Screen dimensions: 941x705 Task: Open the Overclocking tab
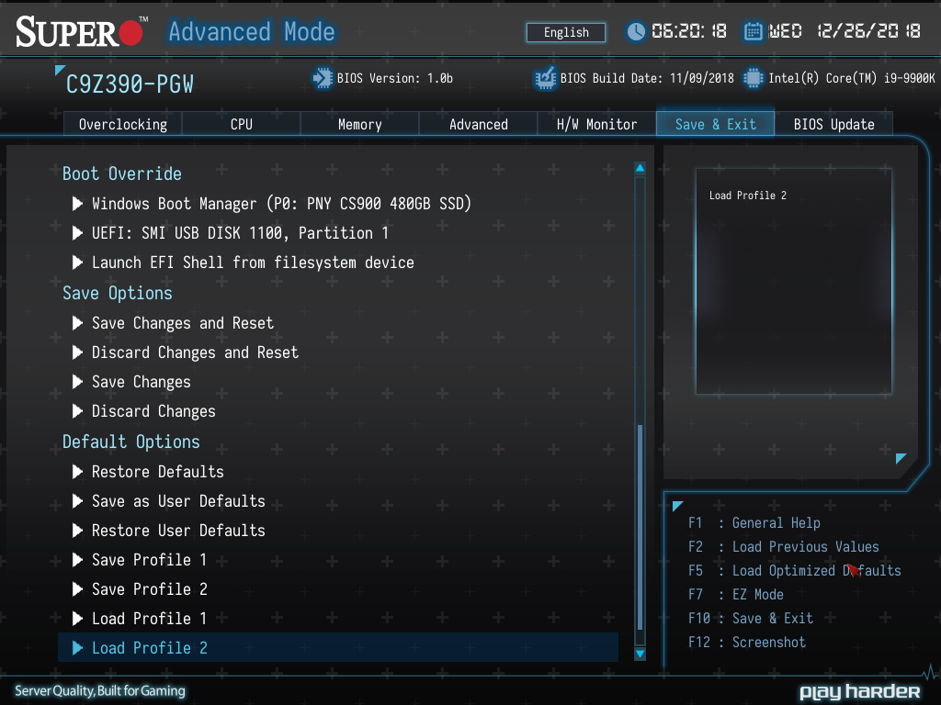(x=123, y=124)
